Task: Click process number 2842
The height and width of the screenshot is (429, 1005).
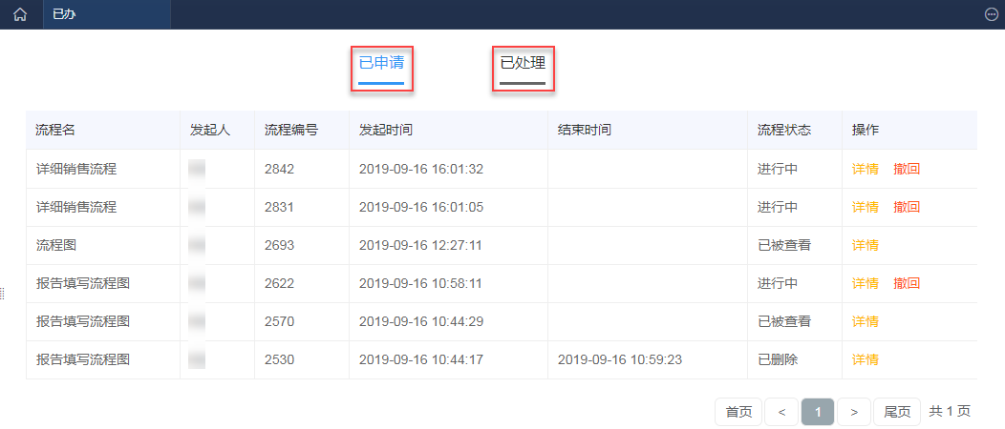Action: pyautogui.click(x=279, y=170)
